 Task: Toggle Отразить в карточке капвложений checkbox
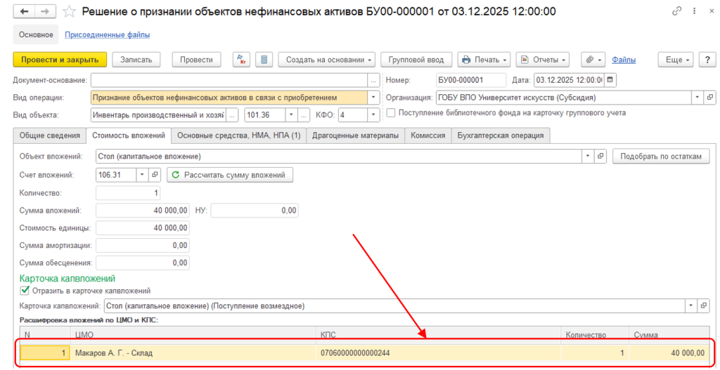(x=25, y=290)
